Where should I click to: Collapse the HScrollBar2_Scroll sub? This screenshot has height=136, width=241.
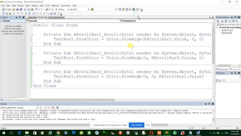click(x=32, y=53)
